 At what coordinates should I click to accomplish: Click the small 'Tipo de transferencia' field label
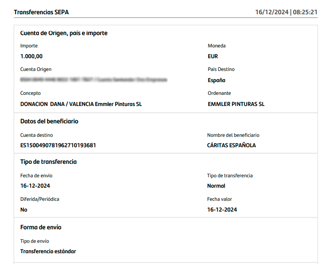[230, 176]
